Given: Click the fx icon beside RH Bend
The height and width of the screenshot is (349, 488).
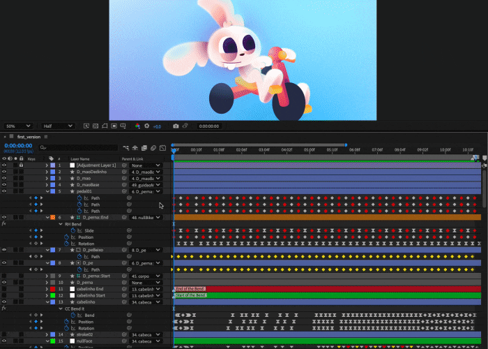Looking at the screenshot, I should [x=4, y=224].
